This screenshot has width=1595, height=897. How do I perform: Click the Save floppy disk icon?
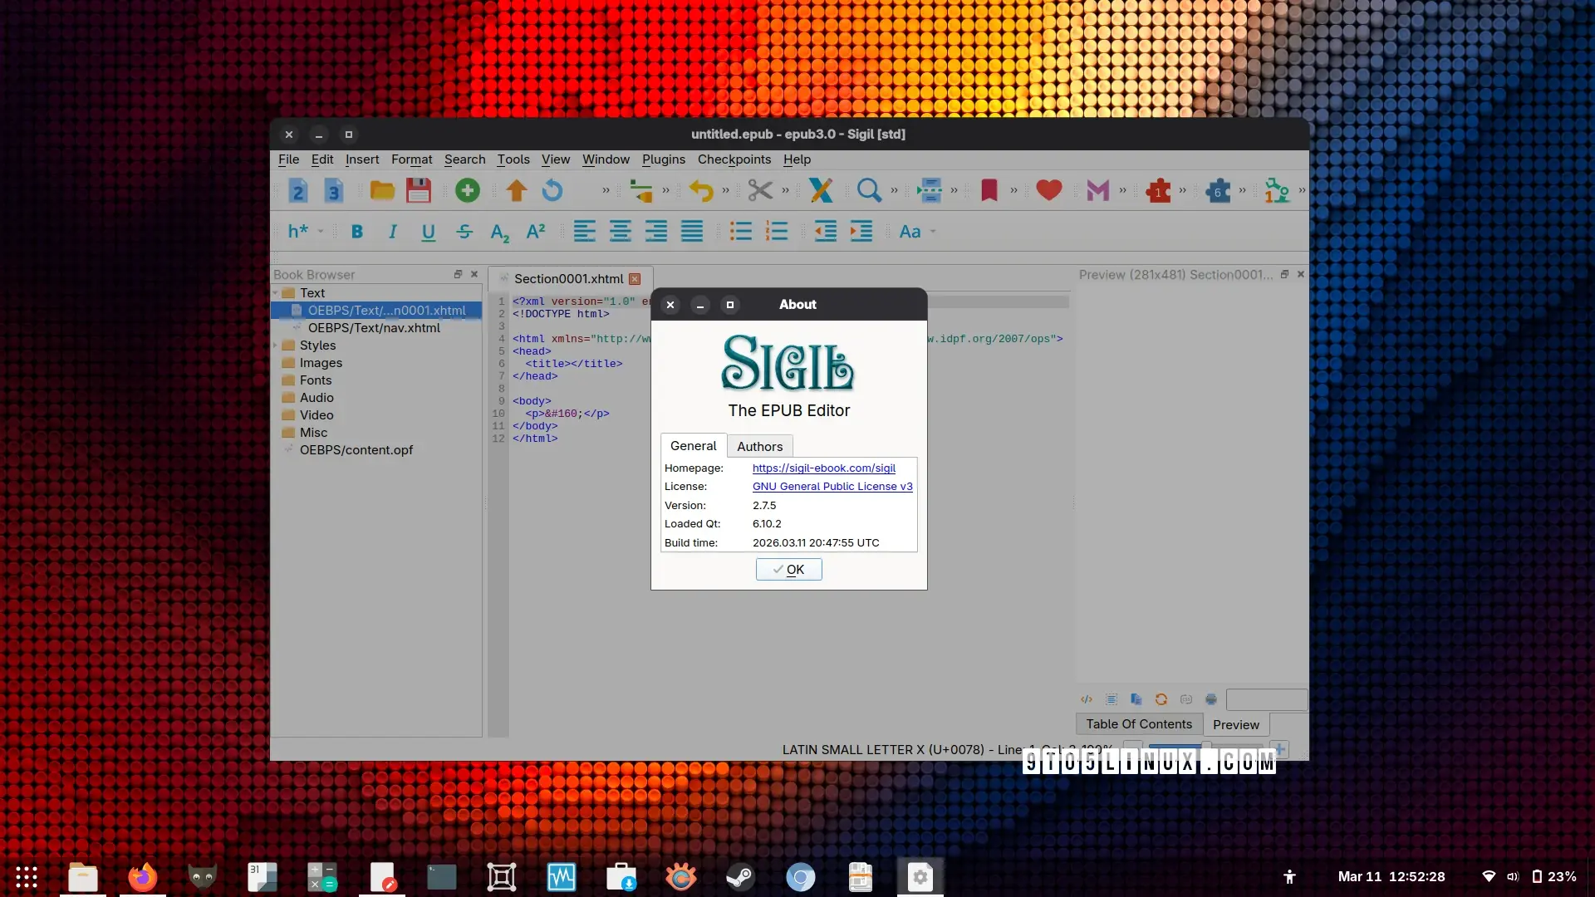click(x=419, y=191)
